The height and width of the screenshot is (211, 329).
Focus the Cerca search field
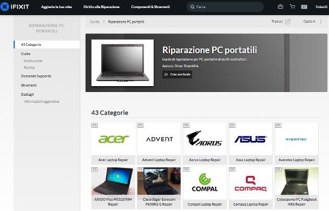pyautogui.click(x=225, y=7)
